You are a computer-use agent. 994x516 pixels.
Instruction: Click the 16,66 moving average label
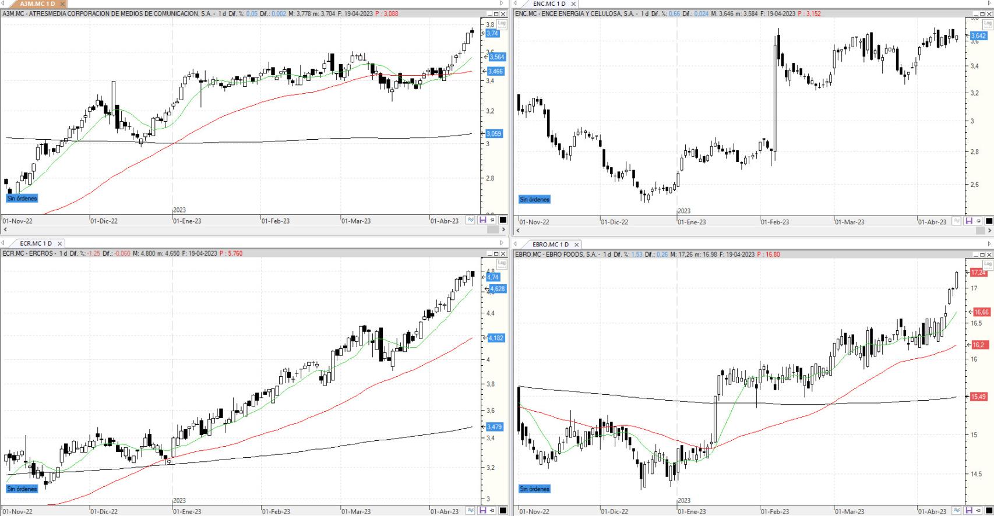pos(982,312)
